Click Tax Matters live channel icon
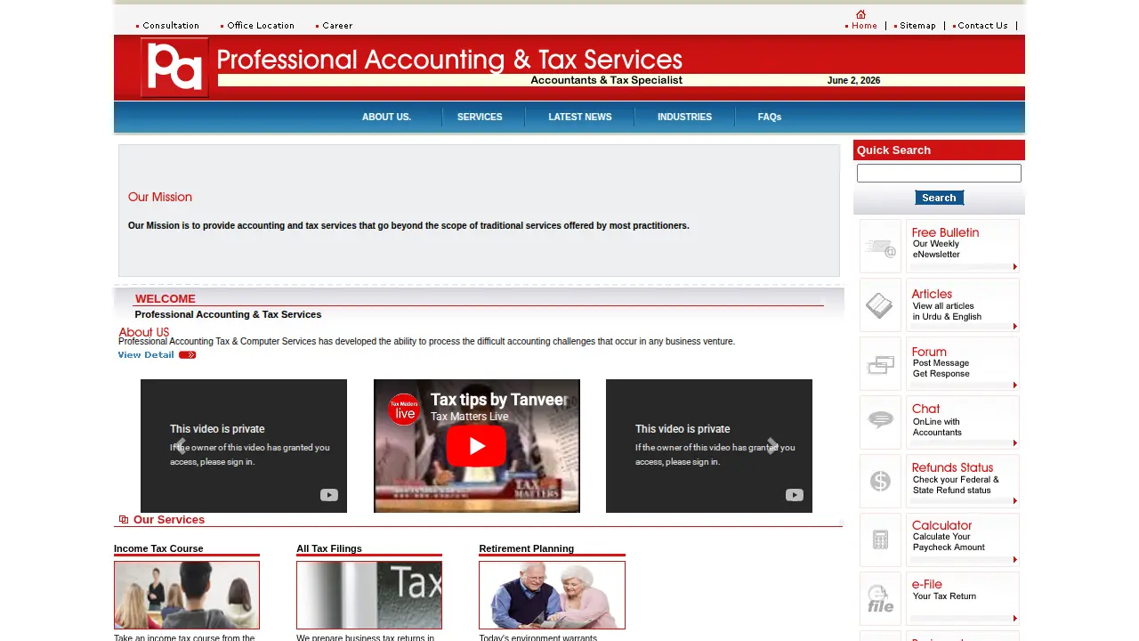The width and height of the screenshot is (1139, 641). pos(404,410)
